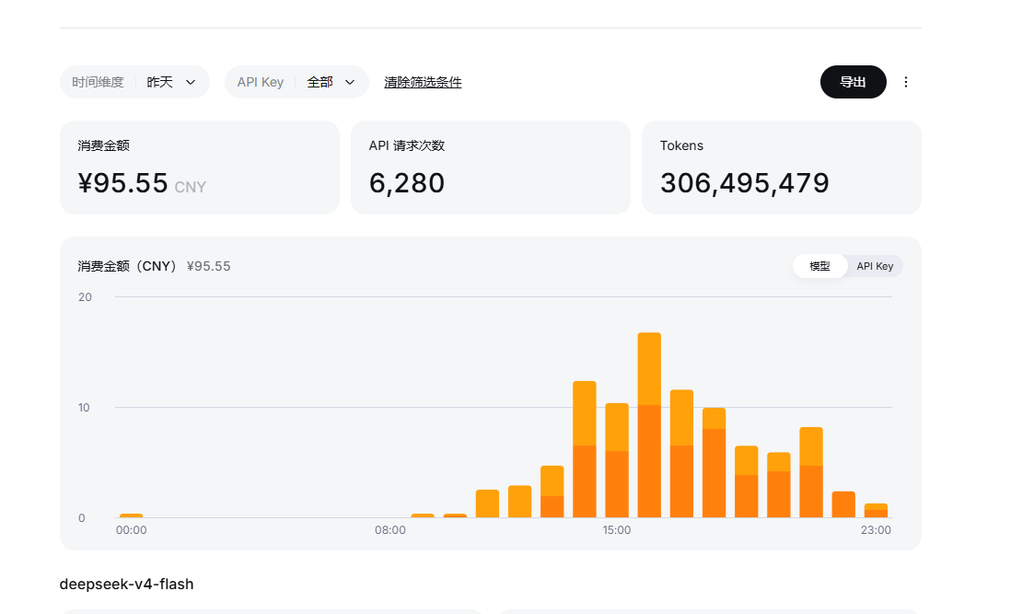The width and height of the screenshot is (1034, 614).
Task: Switch chart view to API Key tab
Action: click(875, 266)
